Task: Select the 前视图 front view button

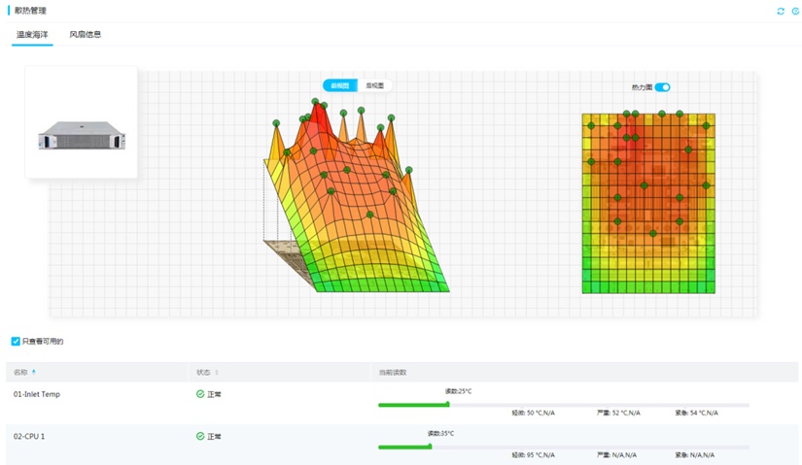Action: 340,85
